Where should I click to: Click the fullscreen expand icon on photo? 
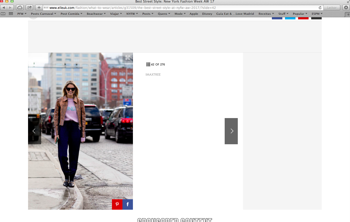(128, 58)
